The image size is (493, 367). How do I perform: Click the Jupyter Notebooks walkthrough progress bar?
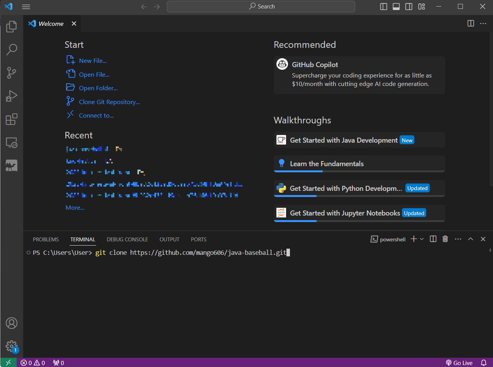(359, 221)
